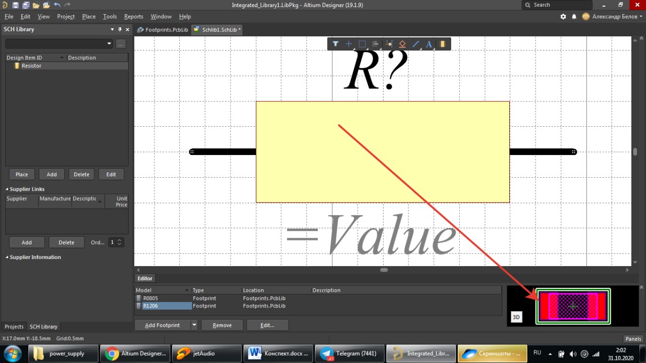Click supplier links Add button

(27, 242)
